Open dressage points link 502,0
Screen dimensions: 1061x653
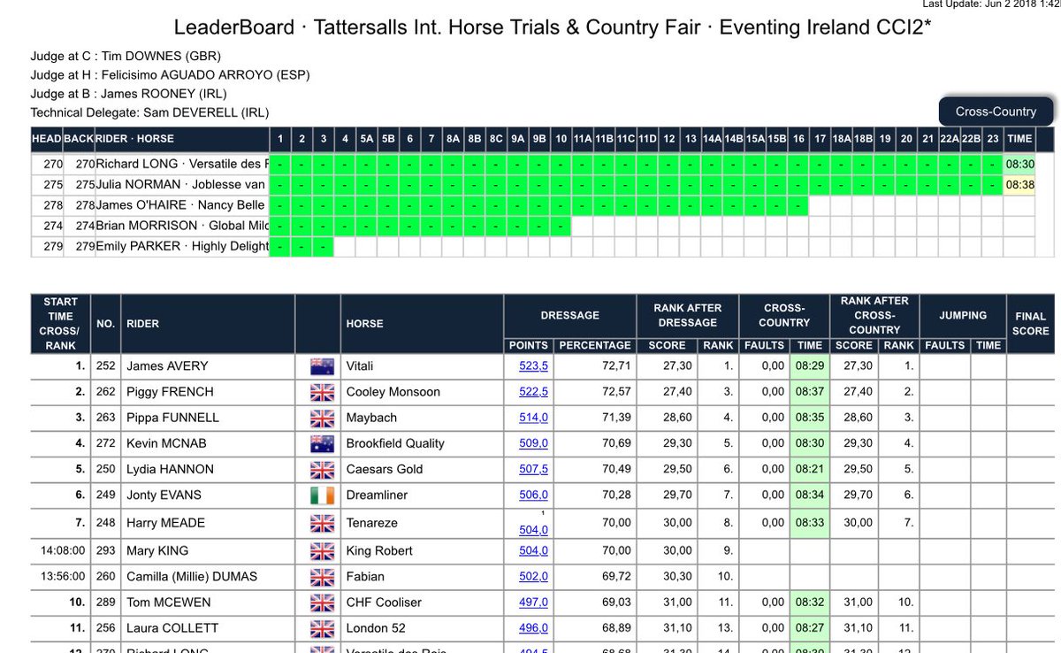coord(533,576)
